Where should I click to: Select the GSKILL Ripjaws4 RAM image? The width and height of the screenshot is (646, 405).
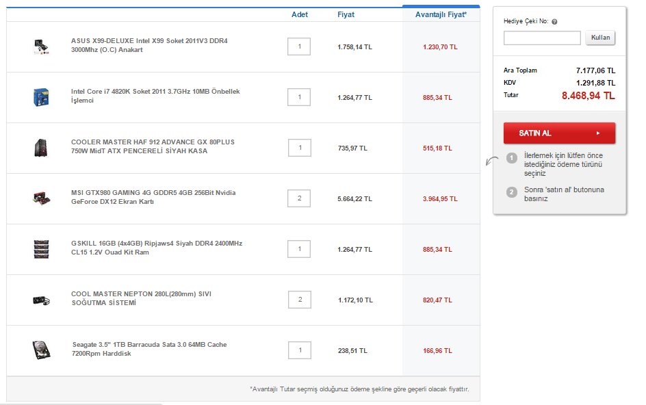[41, 249]
